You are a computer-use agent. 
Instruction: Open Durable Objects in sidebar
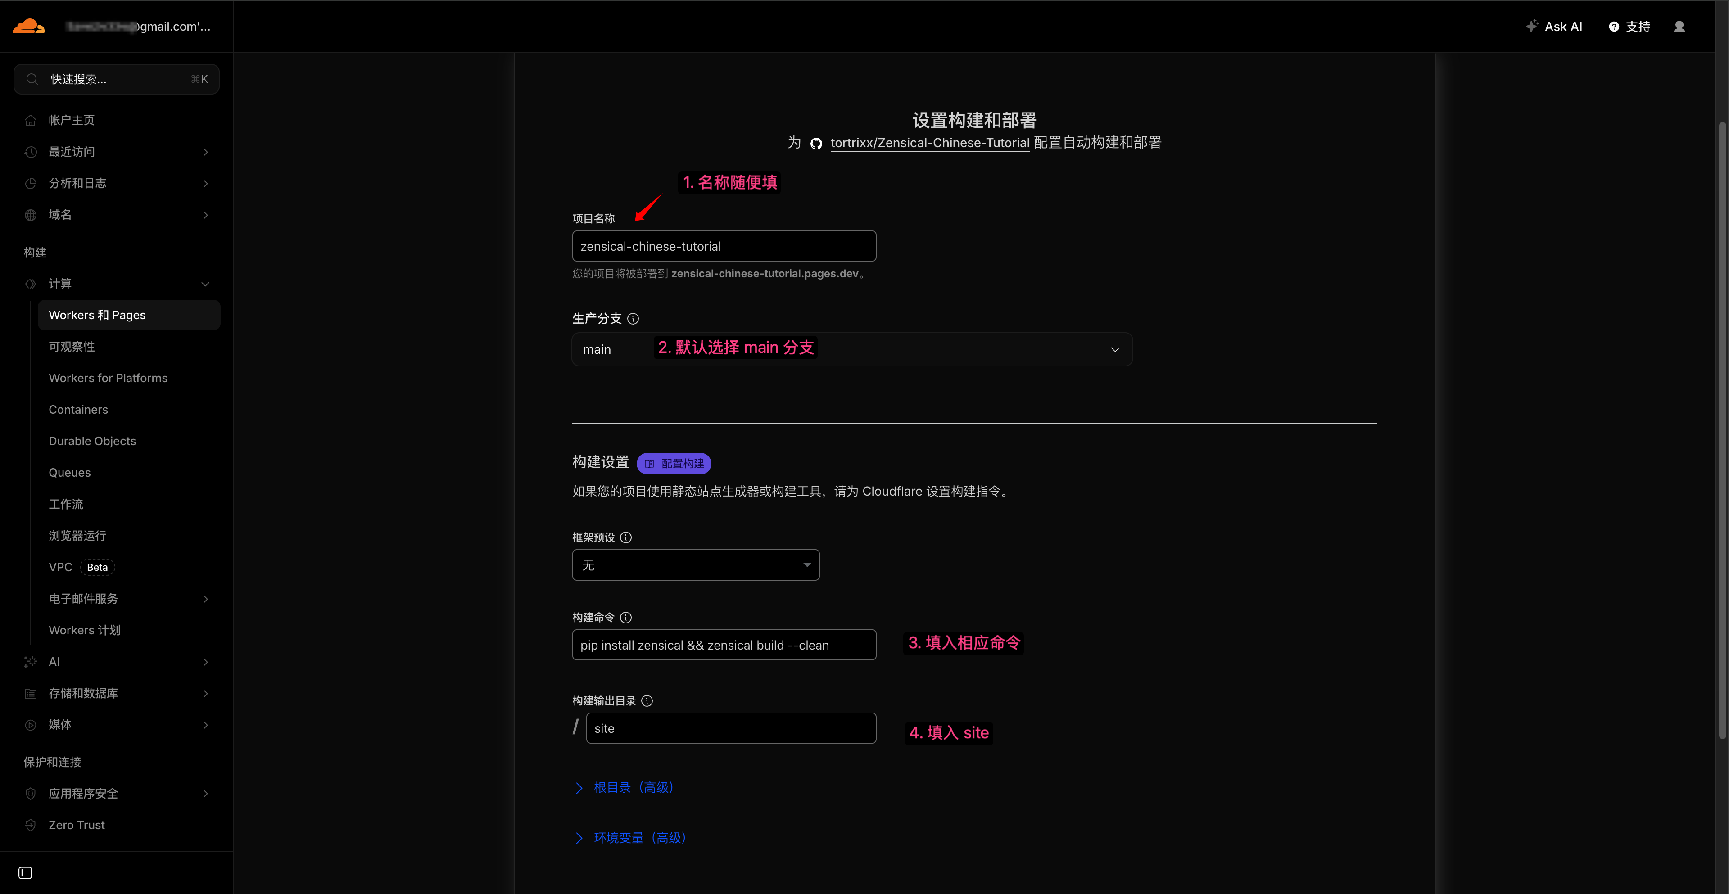[92, 441]
